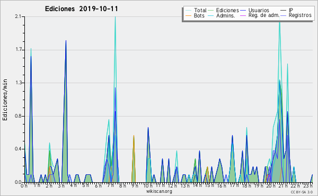Screen dimensions: 318x196
Task: Click the '2 h' x-axis label
Action: coord(49,185)
